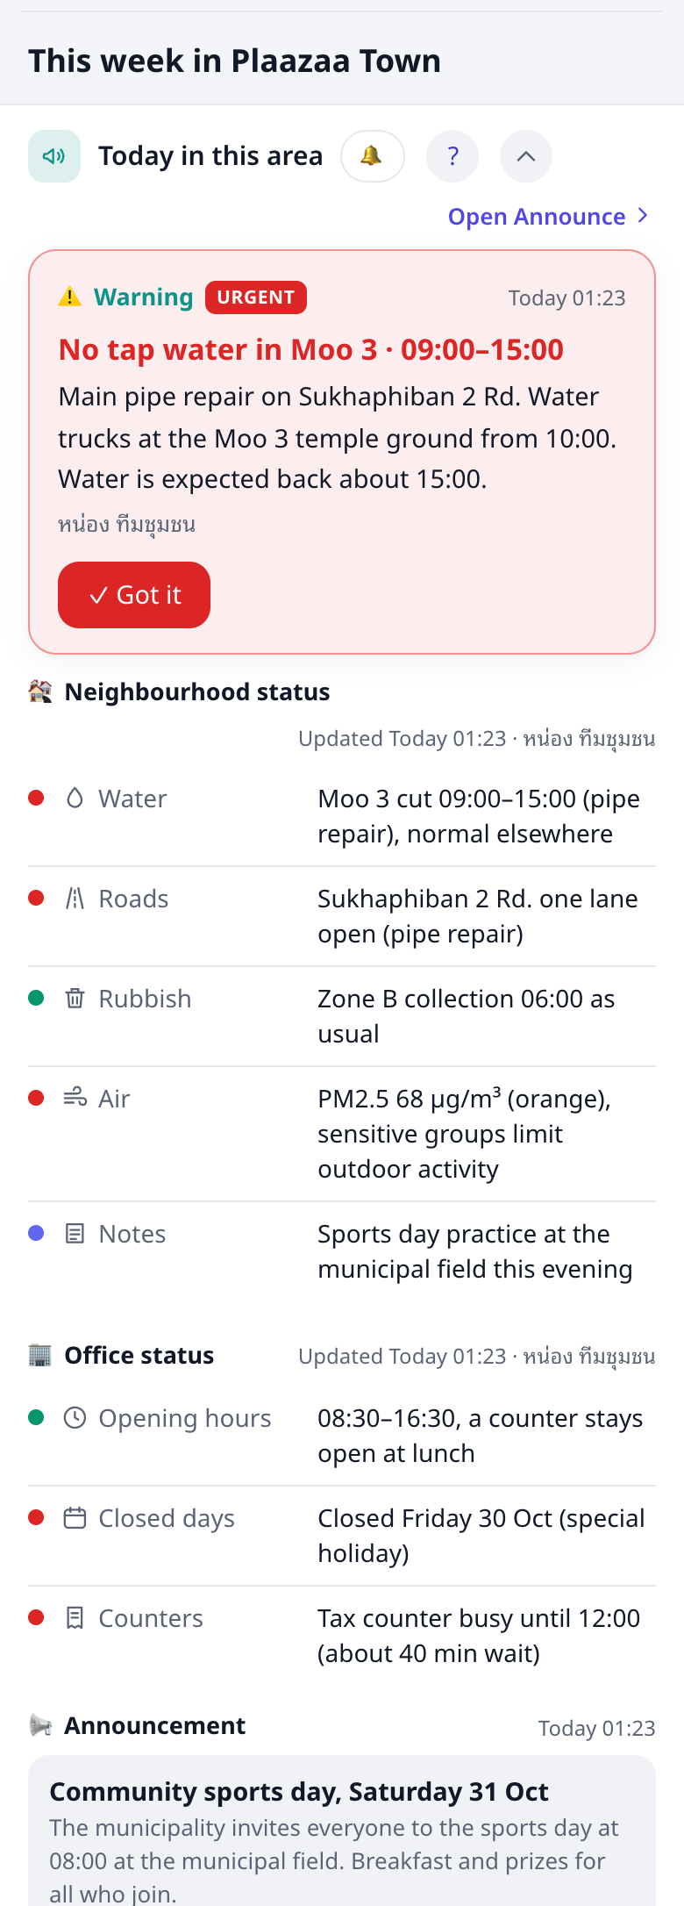684x1906 pixels.
Task: Click the Roads icon
Action: [x=75, y=898]
